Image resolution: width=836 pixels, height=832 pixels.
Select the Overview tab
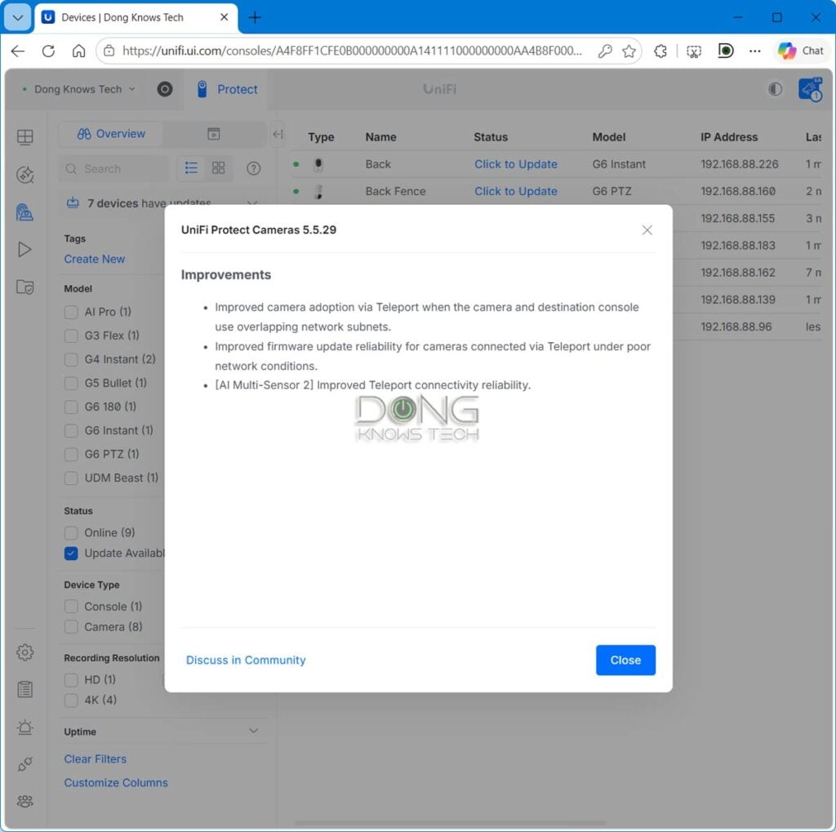tap(111, 134)
